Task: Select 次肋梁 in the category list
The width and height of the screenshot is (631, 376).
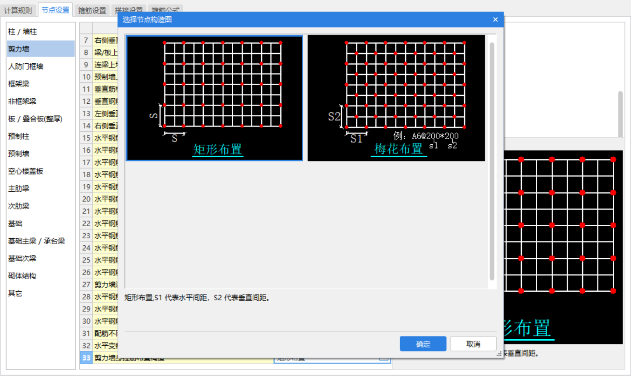Action: [41, 206]
